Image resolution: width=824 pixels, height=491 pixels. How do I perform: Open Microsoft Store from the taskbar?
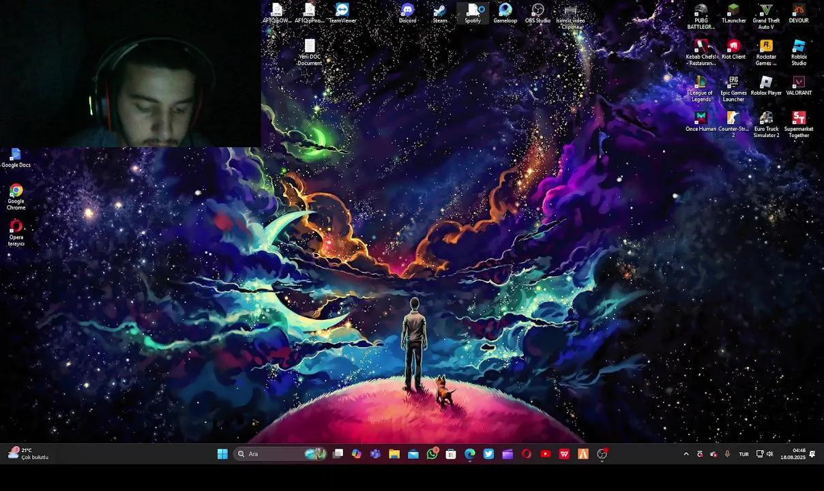coord(451,453)
